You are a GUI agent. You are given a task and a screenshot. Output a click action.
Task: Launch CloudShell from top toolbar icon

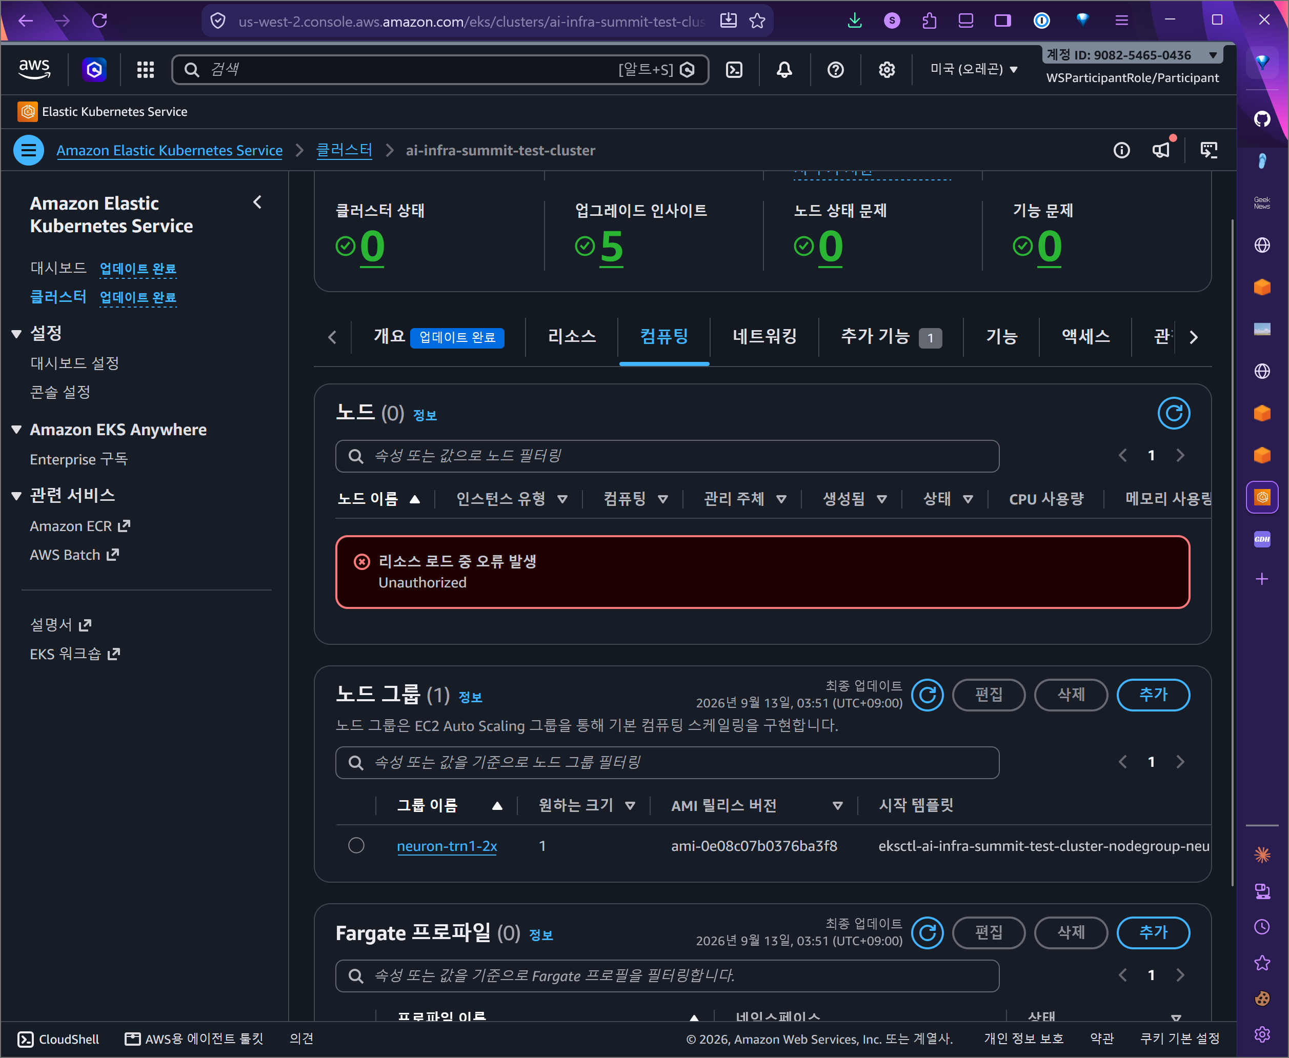(734, 70)
